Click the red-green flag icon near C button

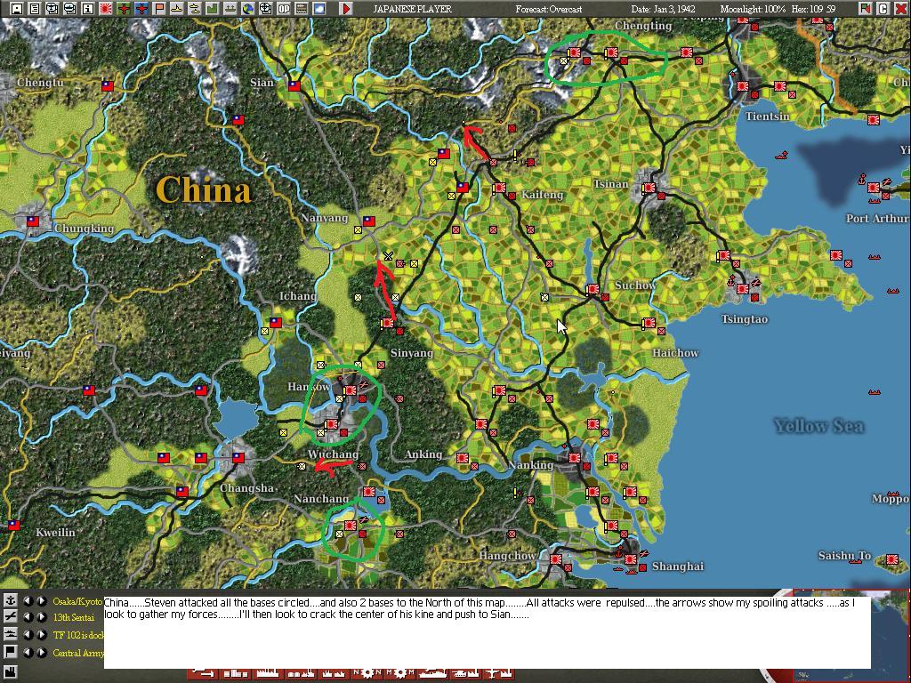point(865,8)
